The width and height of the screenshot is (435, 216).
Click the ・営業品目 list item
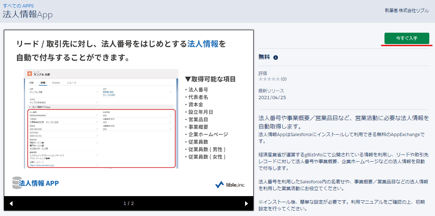click(196, 119)
